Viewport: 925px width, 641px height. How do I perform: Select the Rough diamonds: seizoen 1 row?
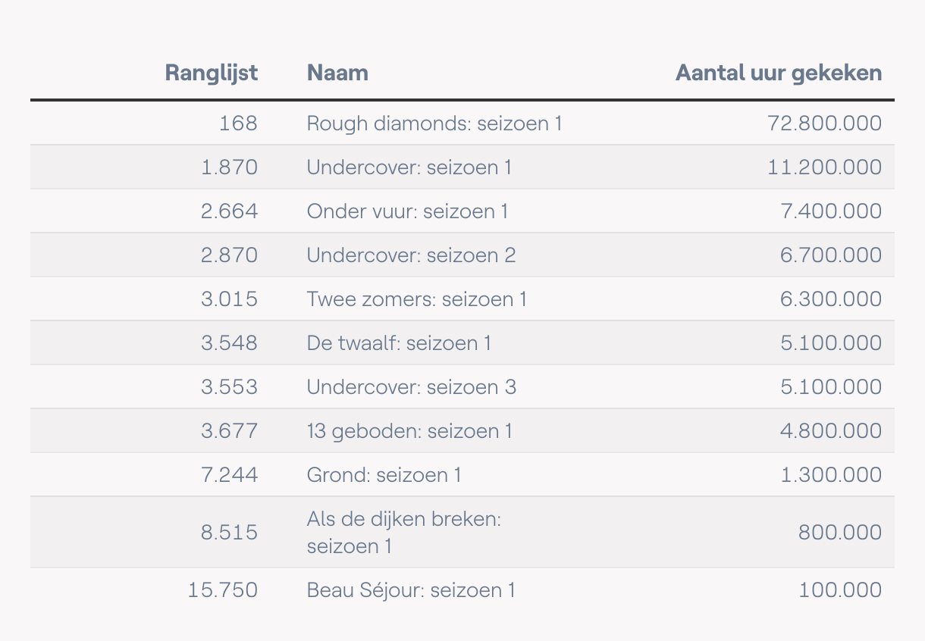pos(462,123)
